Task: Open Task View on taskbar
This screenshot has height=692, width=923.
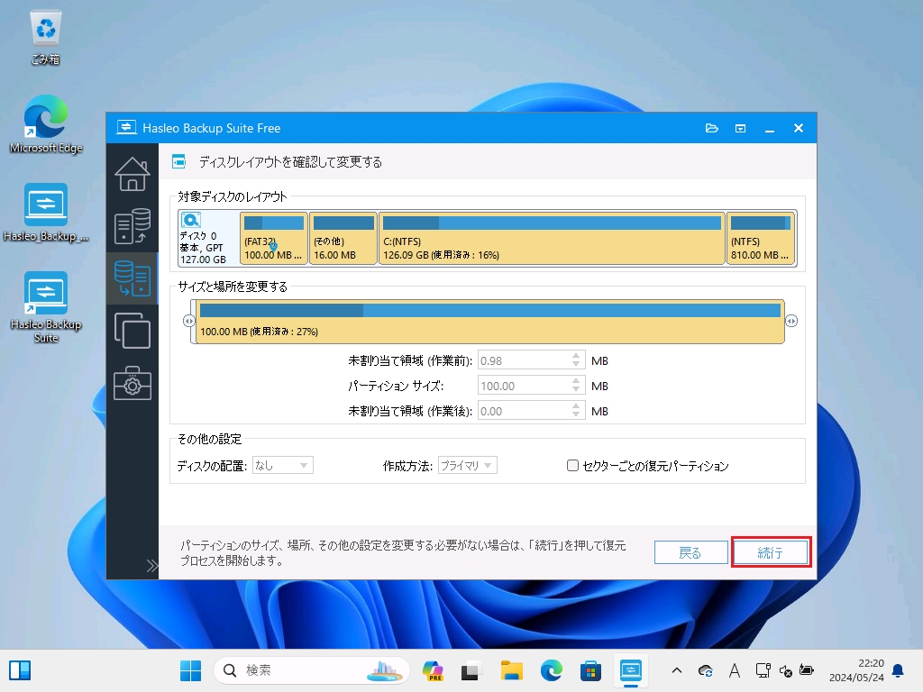Action: pyautogui.click(x=471, y=670)
